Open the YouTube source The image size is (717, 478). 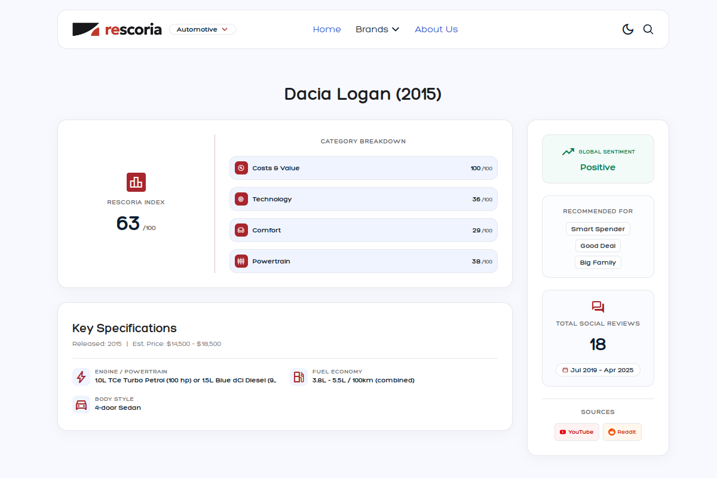coord(577,432)
